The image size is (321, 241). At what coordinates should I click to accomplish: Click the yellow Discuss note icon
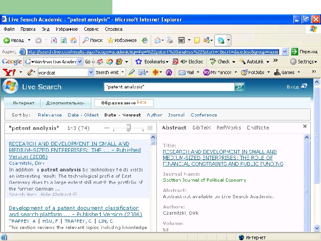(x=197, y=40)
